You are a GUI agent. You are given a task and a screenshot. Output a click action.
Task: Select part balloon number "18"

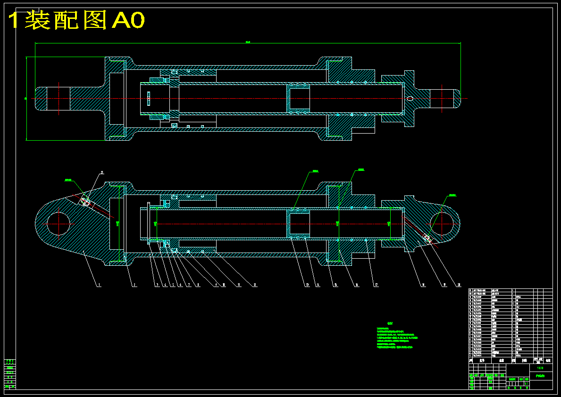point(423,285)
